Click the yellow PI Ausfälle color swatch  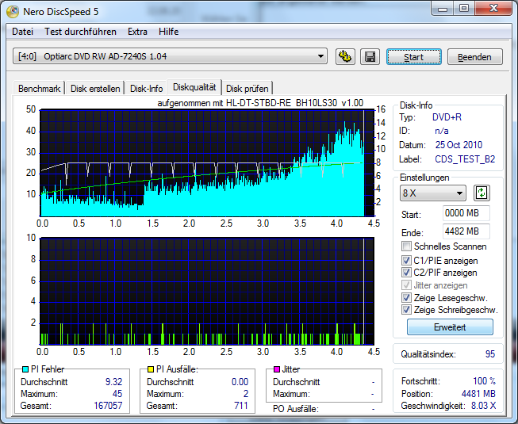[x=151, y=369]
